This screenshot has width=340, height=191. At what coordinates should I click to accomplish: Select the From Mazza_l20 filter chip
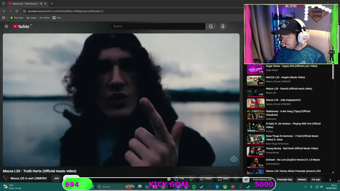[x=262, y=180]
